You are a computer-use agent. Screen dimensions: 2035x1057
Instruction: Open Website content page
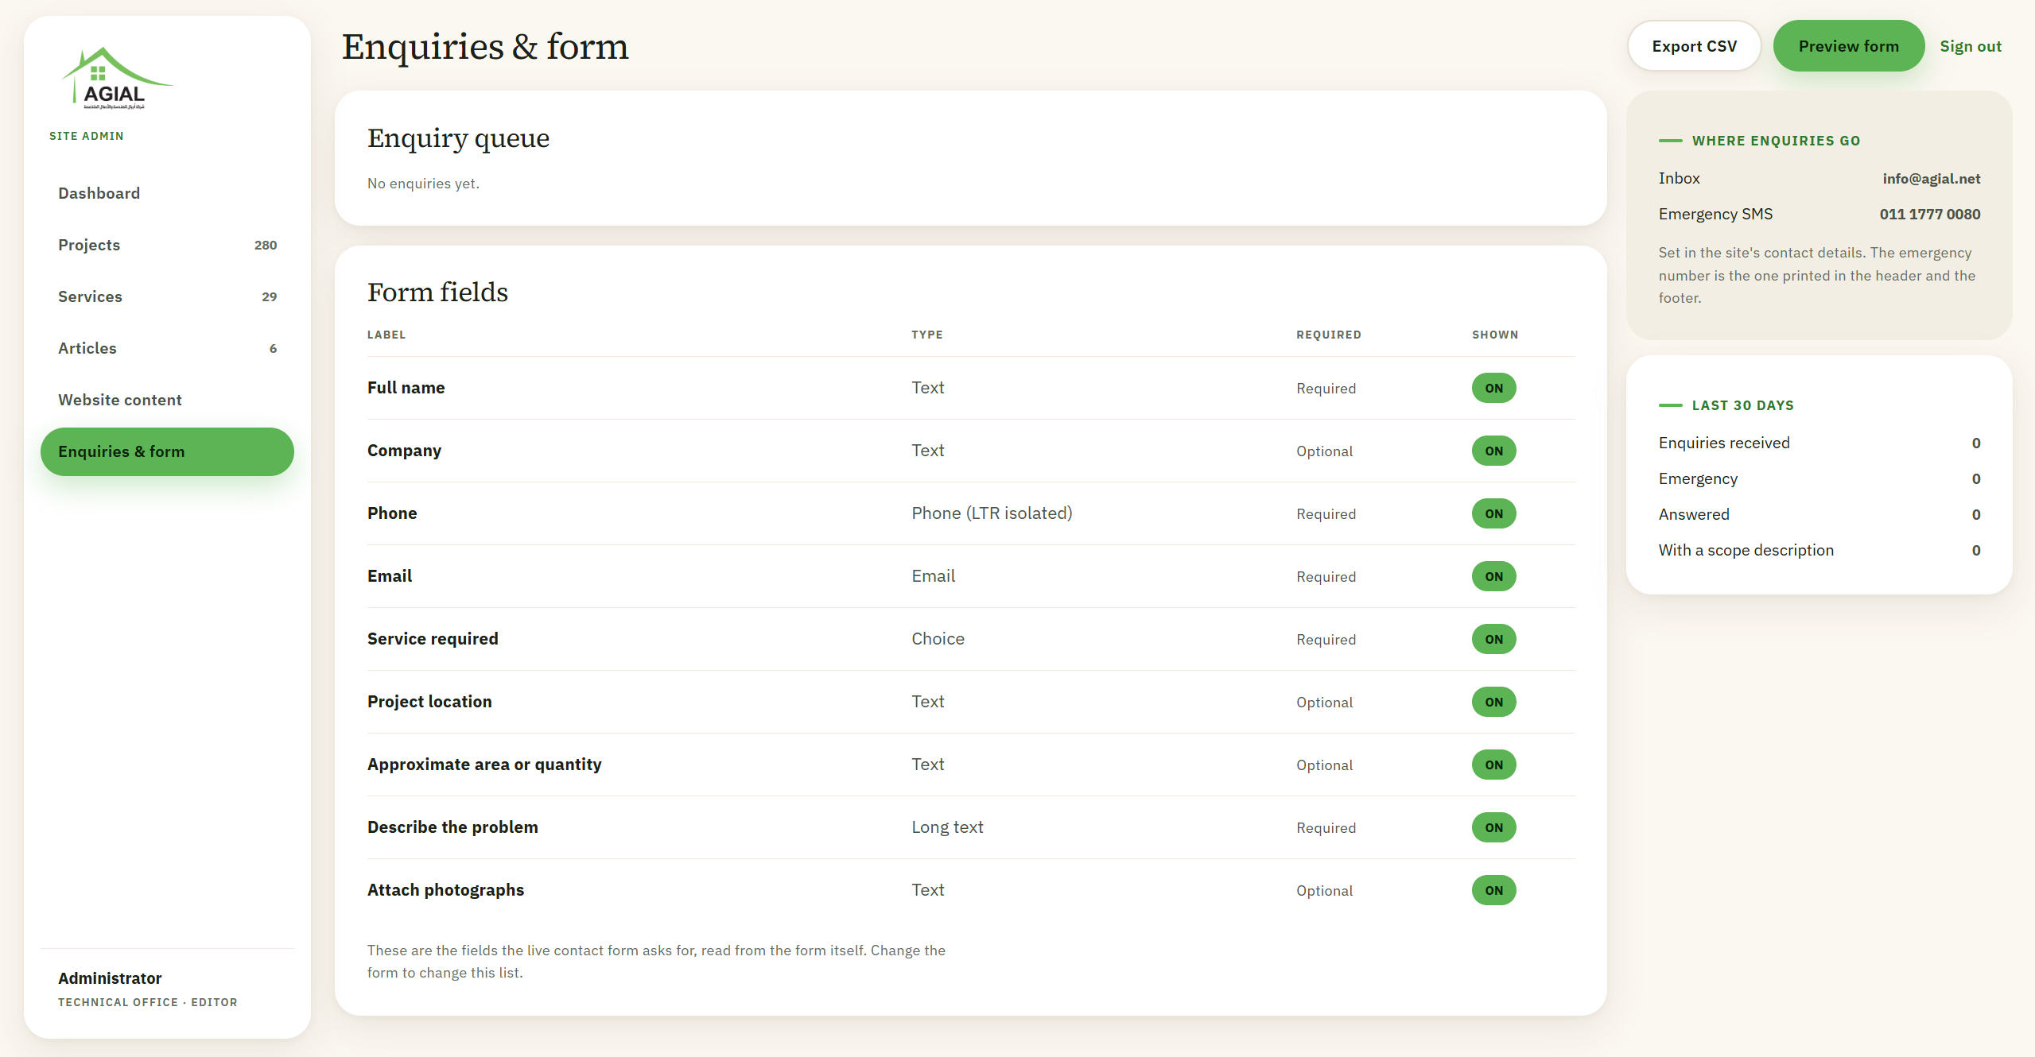[167, 400]
